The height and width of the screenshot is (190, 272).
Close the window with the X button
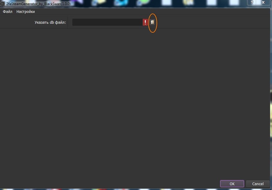(x=263, y=2)
